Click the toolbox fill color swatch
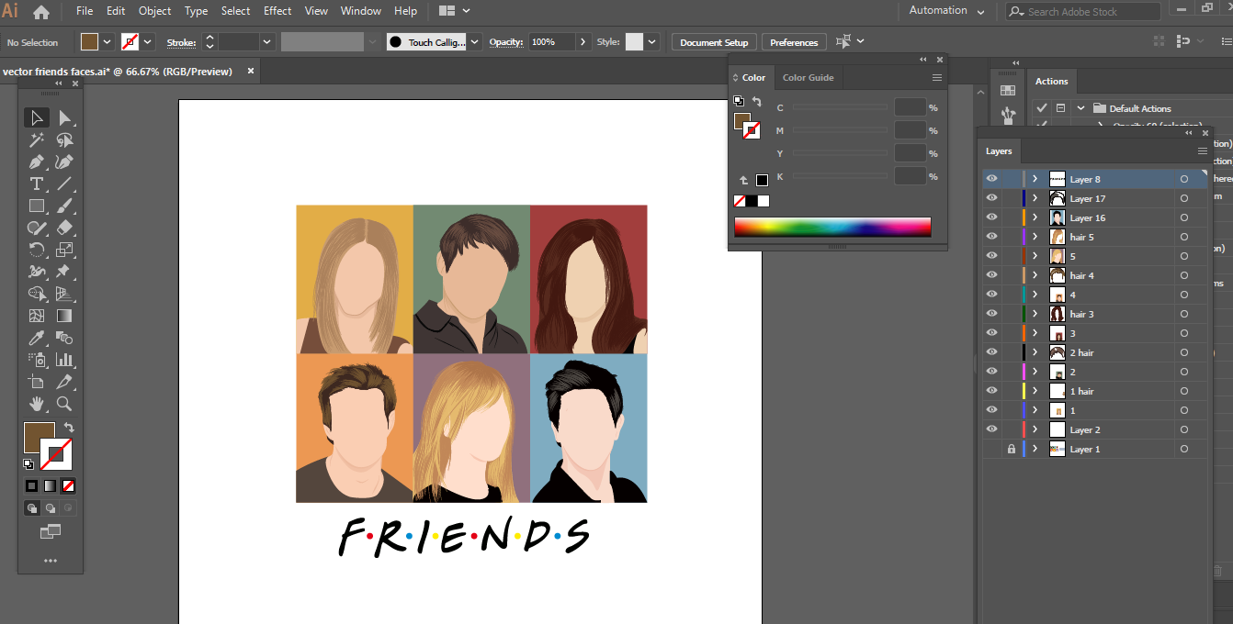 [x=40, y=438]
